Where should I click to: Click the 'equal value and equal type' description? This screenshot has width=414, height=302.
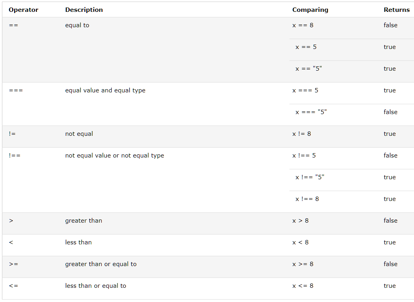pos(105,90)
